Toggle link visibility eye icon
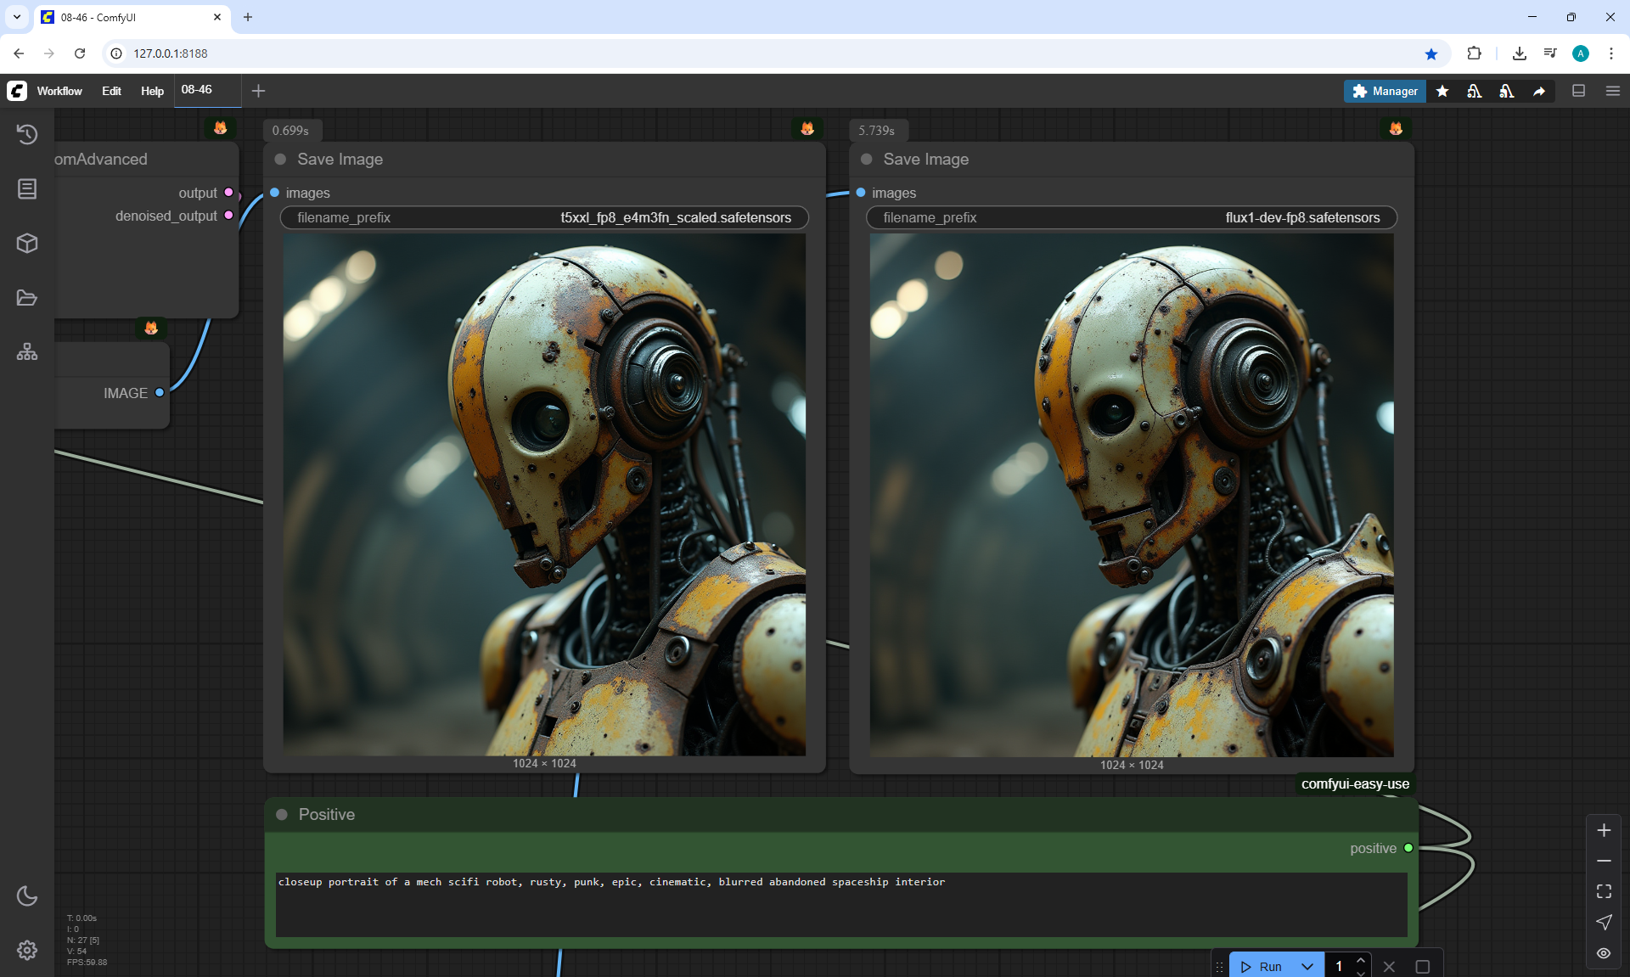Image resolution: width=1630 pixels, height=977 pixels. pyautogui.click(x=1604, y=952)
